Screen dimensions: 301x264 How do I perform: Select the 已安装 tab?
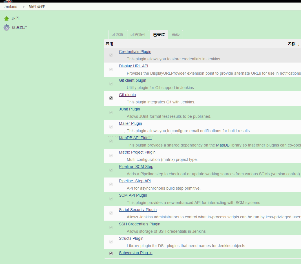[159, 35]
